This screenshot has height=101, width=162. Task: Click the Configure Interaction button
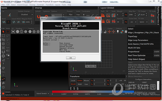click(x=144, y=79)
